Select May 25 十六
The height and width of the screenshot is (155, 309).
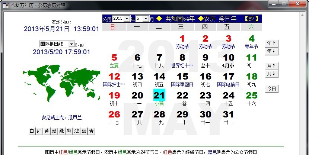251,99
